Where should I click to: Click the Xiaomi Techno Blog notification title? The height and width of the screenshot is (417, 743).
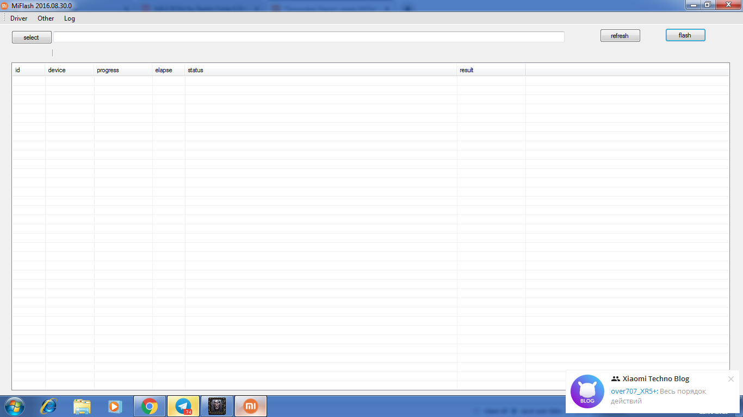655,379
